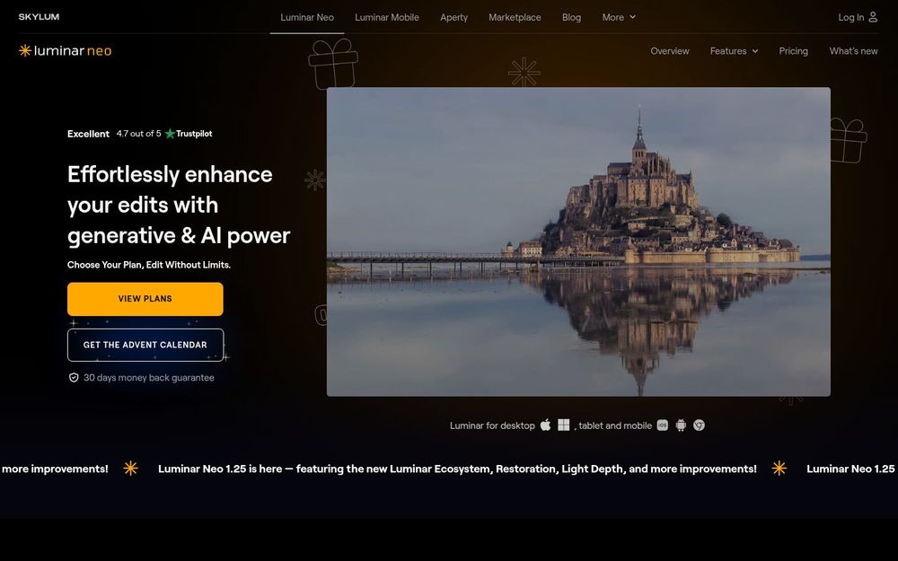The width and height of the screenshot is (898, 561).
Task: Click the user profile icon near Log In
Action: [x=873, y=17]
